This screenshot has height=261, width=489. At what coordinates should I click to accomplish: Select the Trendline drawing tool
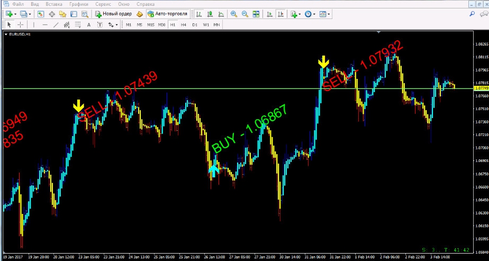point(56,24)
